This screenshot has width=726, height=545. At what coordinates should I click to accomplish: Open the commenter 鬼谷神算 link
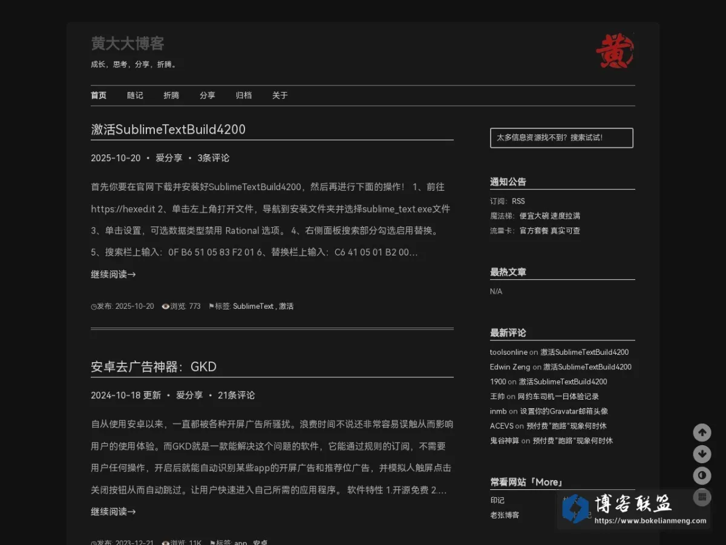[505, 441]
